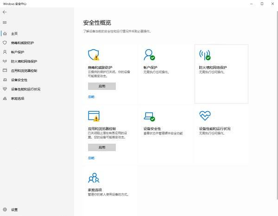The image size is (278, 216).
Task: Select 家庭选项 in the left sidebar
Action: pos(18,98)
